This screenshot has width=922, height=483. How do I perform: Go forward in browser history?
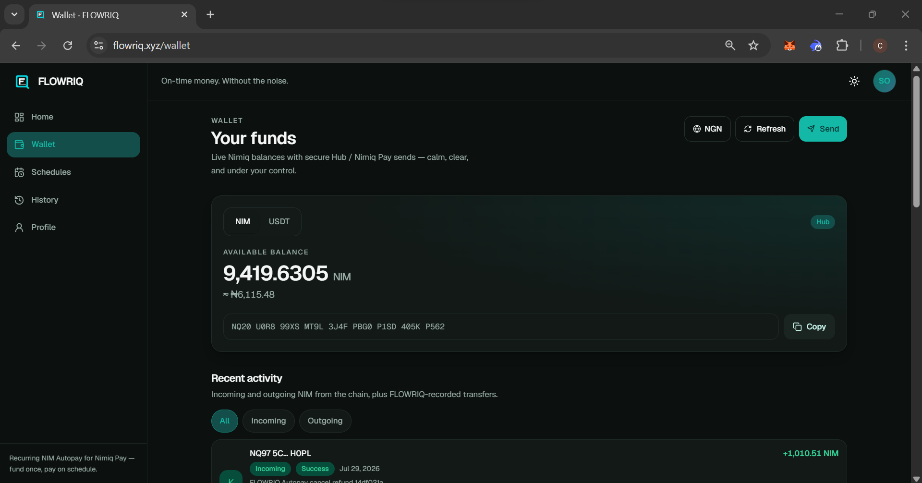click(x=42, y=46)
